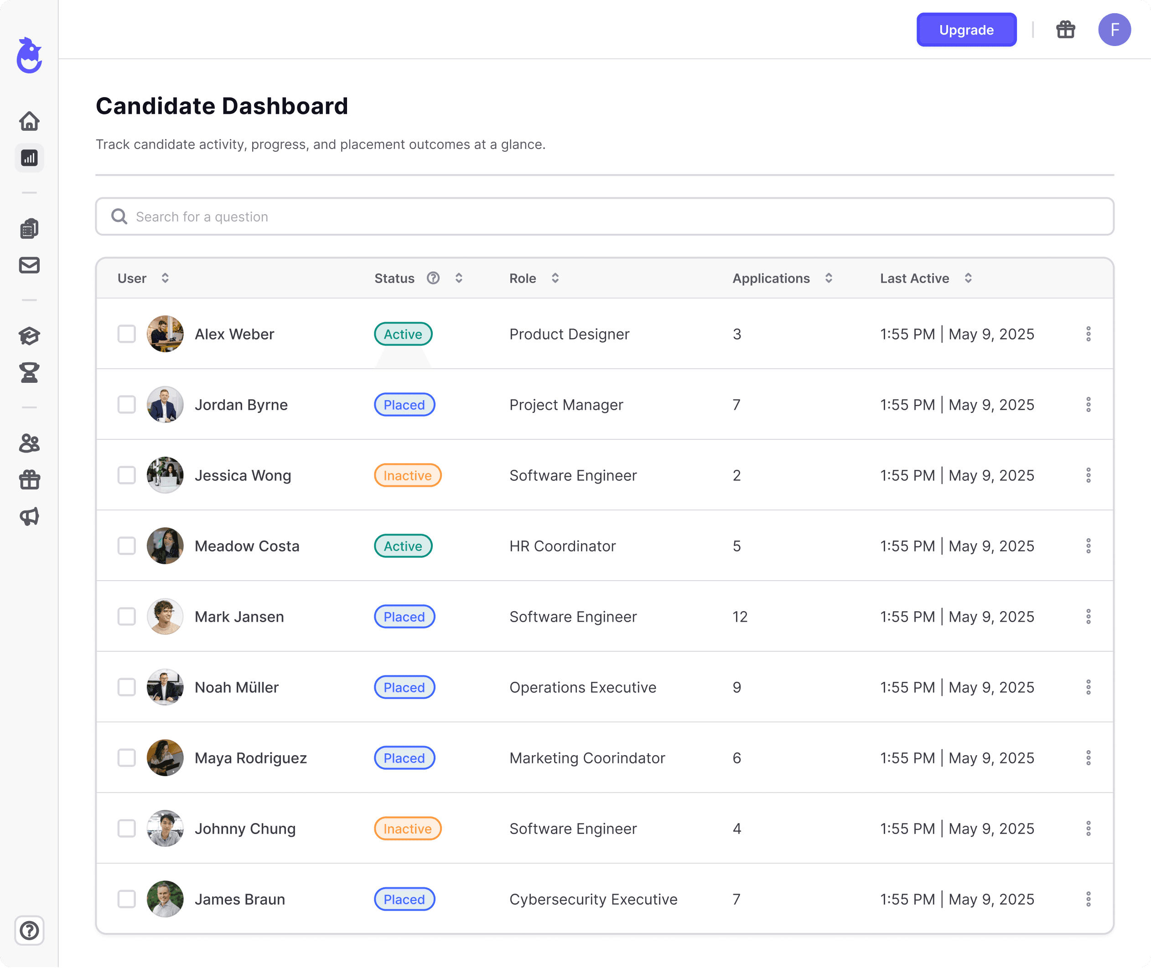Open the mail envelope icon in sidebar
1151x968 pixels.
click(x=29, y=265)
